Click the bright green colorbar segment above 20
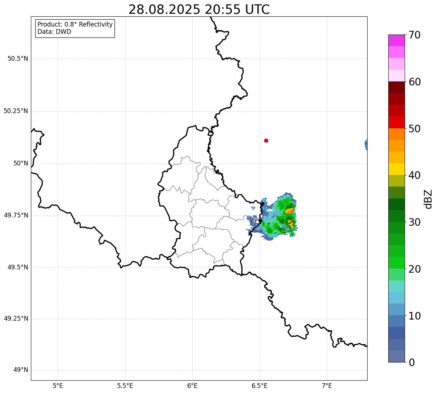The height and width of the screenshot is (393, 437). (396, 262)
